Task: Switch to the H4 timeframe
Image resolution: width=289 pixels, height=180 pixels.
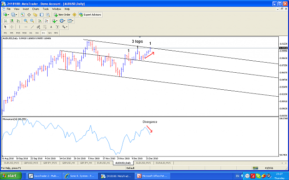Action: 37,33
